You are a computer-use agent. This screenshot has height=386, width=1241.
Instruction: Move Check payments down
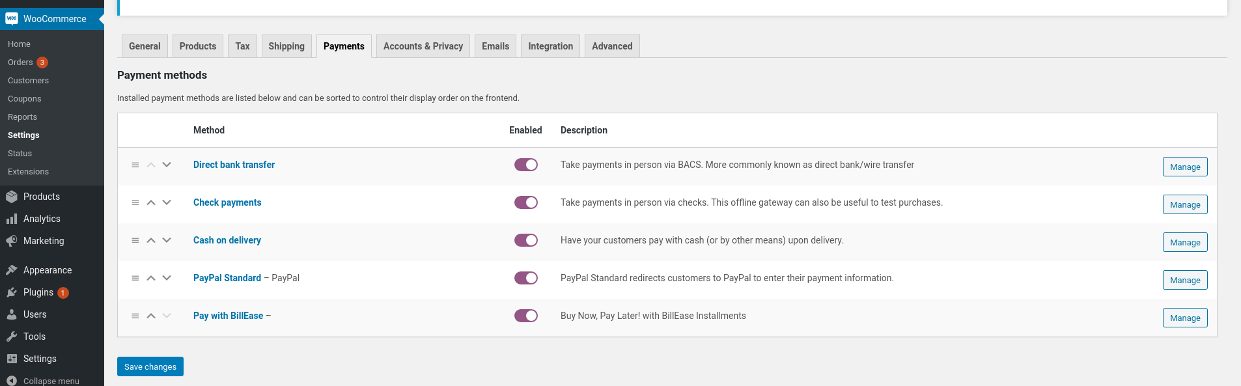tap(167, 202)
